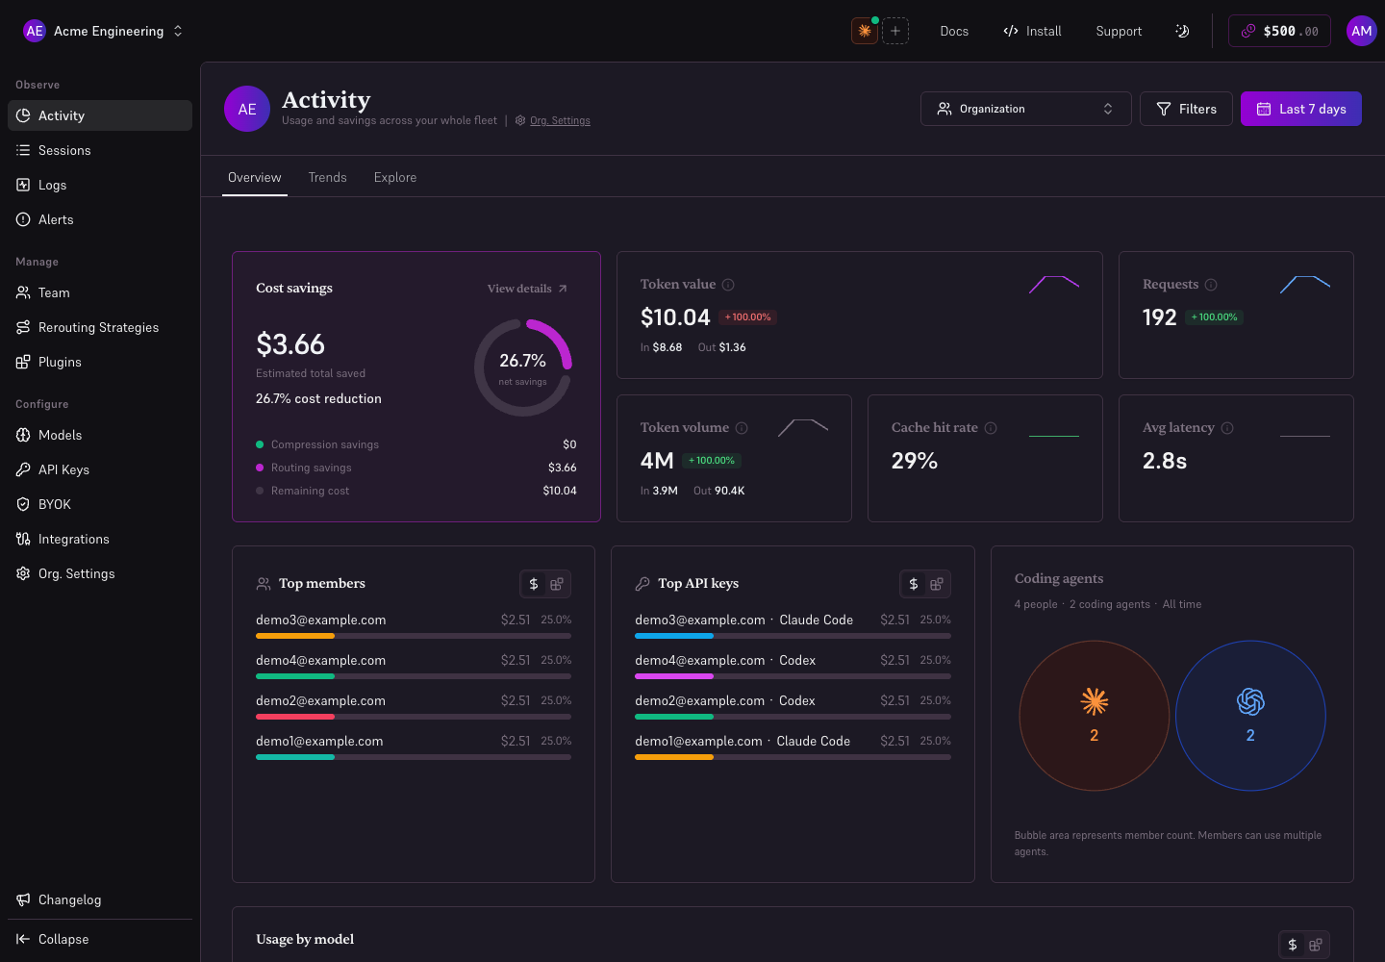
Task: Click the $500.00 balance button
Action: [x=1279, y=31]
